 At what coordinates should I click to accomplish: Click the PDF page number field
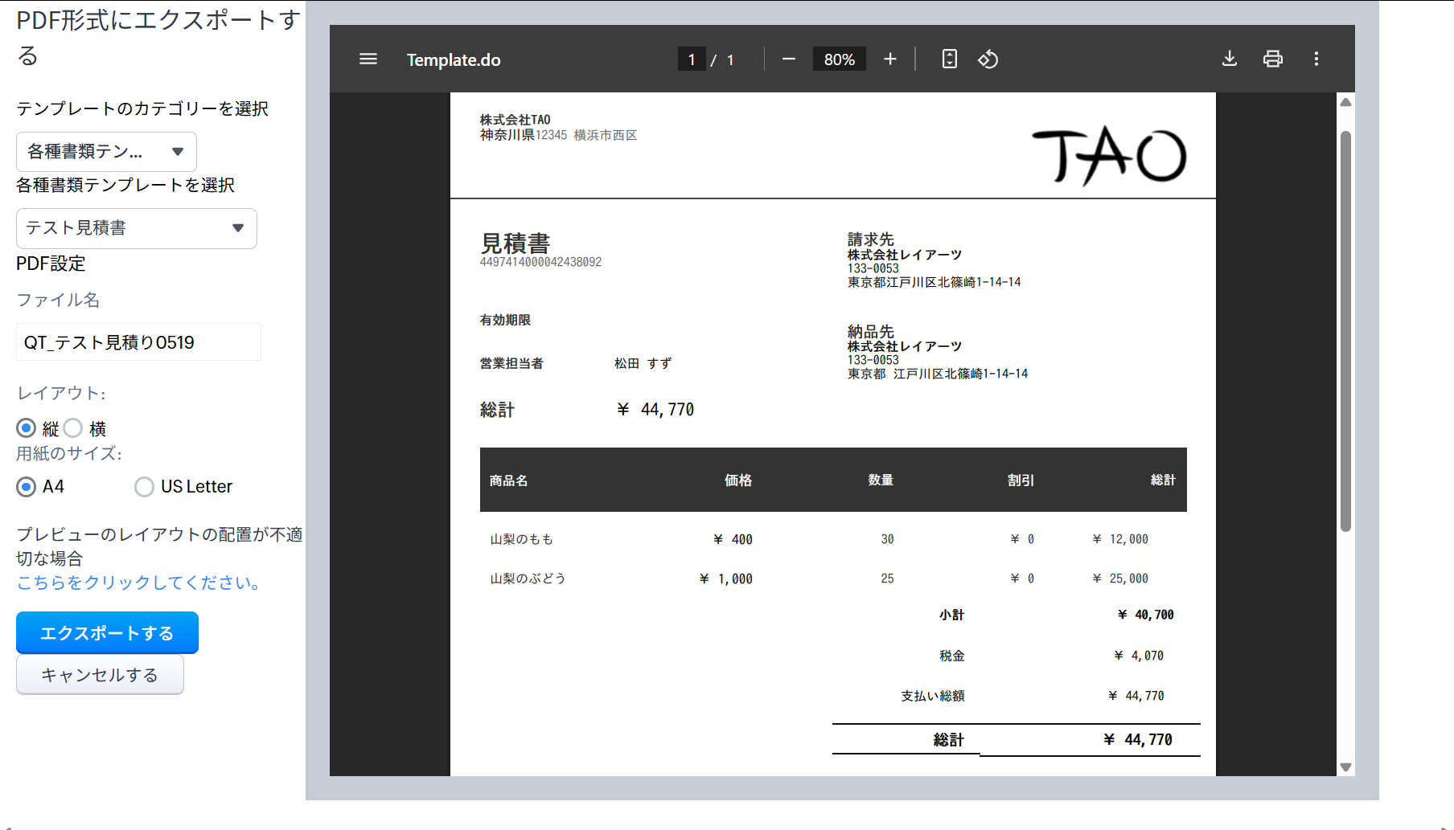point(692,59)
